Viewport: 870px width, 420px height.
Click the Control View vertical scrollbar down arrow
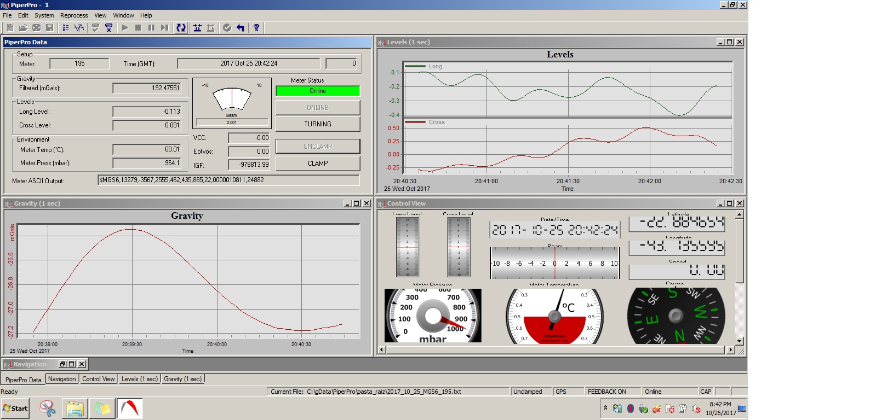click(x=739, y=341)
